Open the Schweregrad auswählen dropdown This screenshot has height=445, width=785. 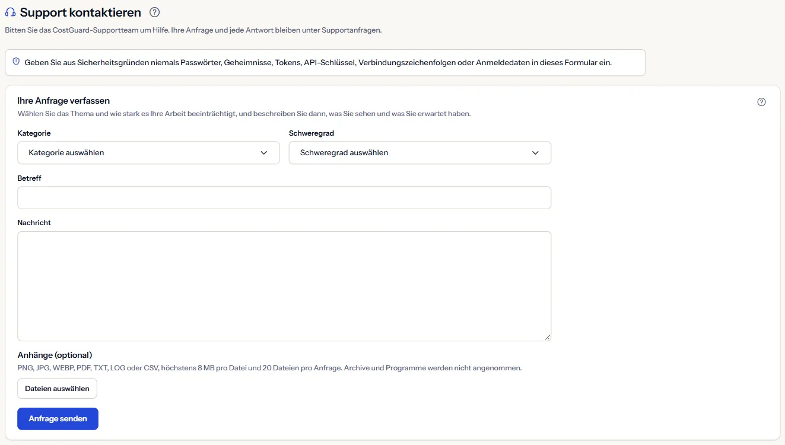pos(420,153)
